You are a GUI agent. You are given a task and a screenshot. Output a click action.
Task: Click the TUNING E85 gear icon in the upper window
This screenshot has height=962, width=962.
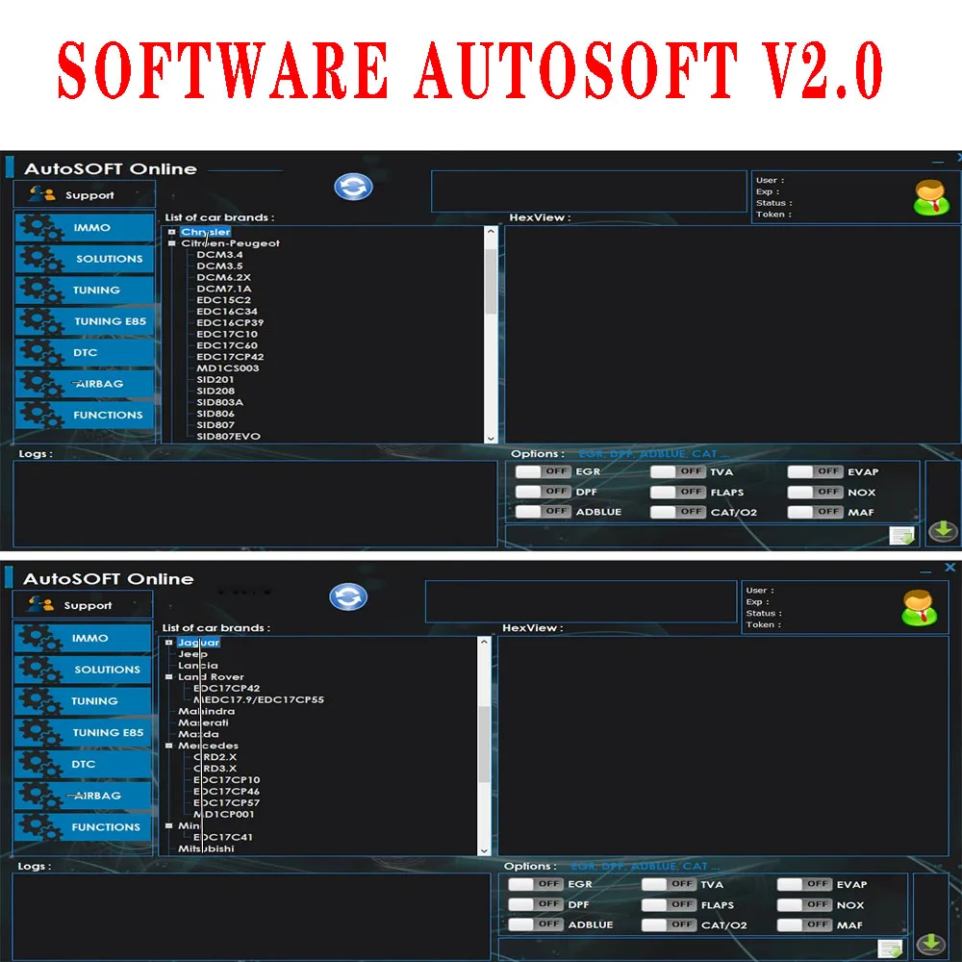(41, 321)
